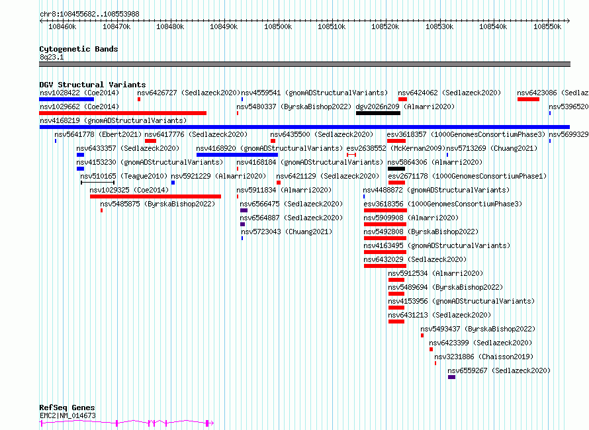This screenshot has width=589, height=430.
Task: Click the nsv5864306 (Almarri2020) label
Action: pos(435,162)
